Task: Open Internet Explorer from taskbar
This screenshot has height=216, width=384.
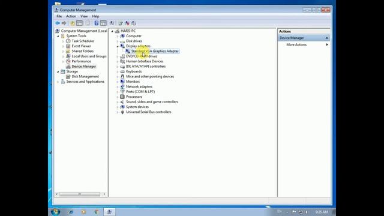Action: tap(71, 212)
